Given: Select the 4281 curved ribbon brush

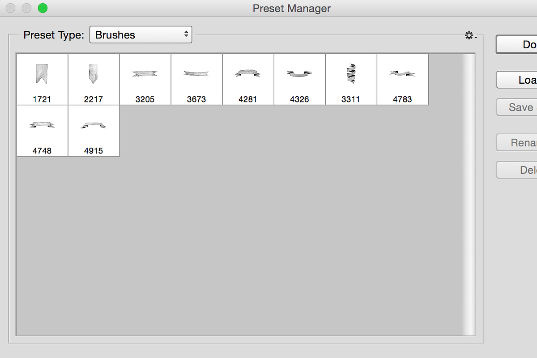Looking at the screenshot, I should point(248,79).
